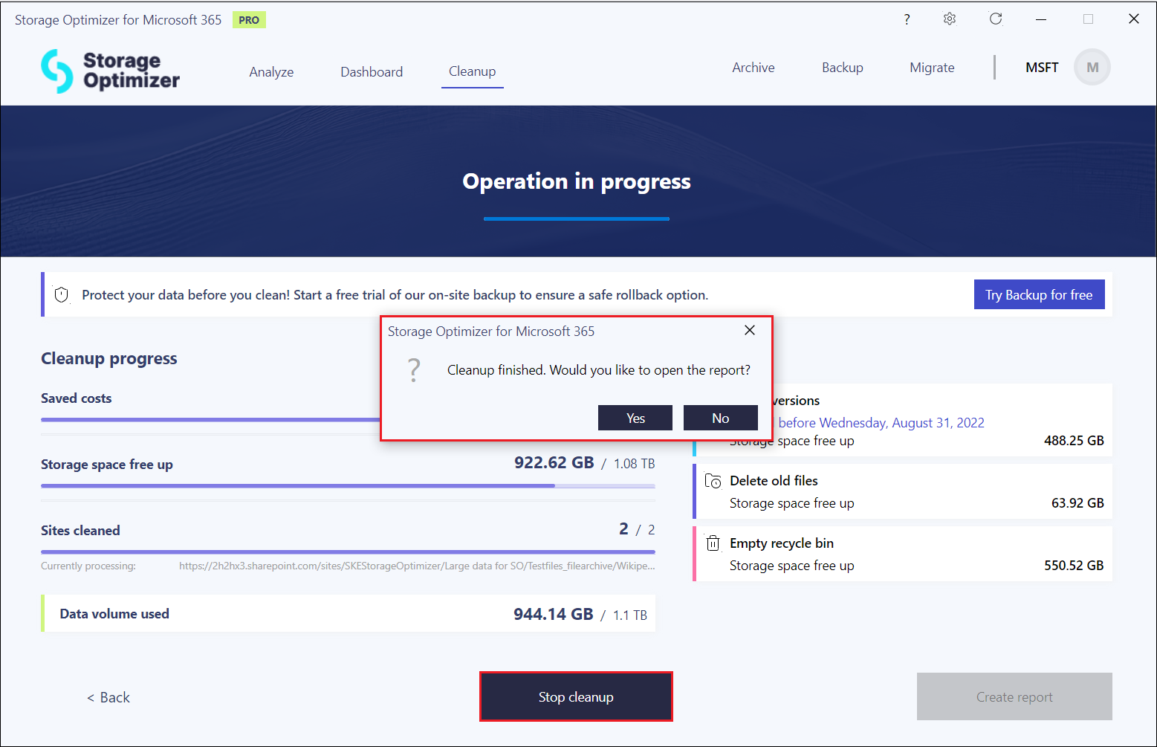Screen dimensions: 1157x747
Task: Click the 'before Wednesday, August 31, 2022' date link
Action: 881,423
